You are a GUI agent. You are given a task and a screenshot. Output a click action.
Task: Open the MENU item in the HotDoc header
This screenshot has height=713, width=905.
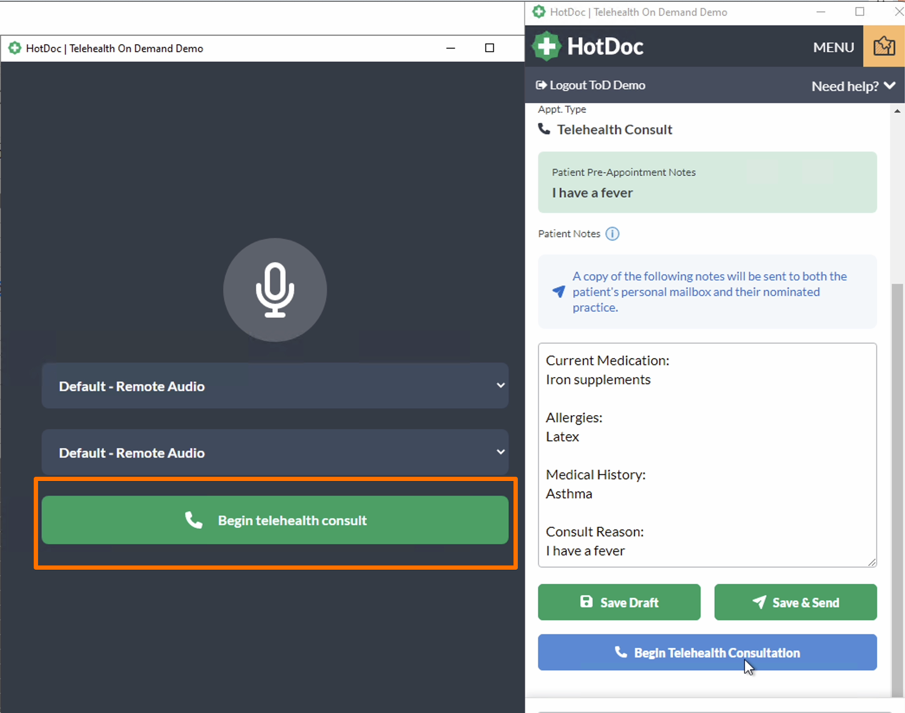click(x=833, y=47)
